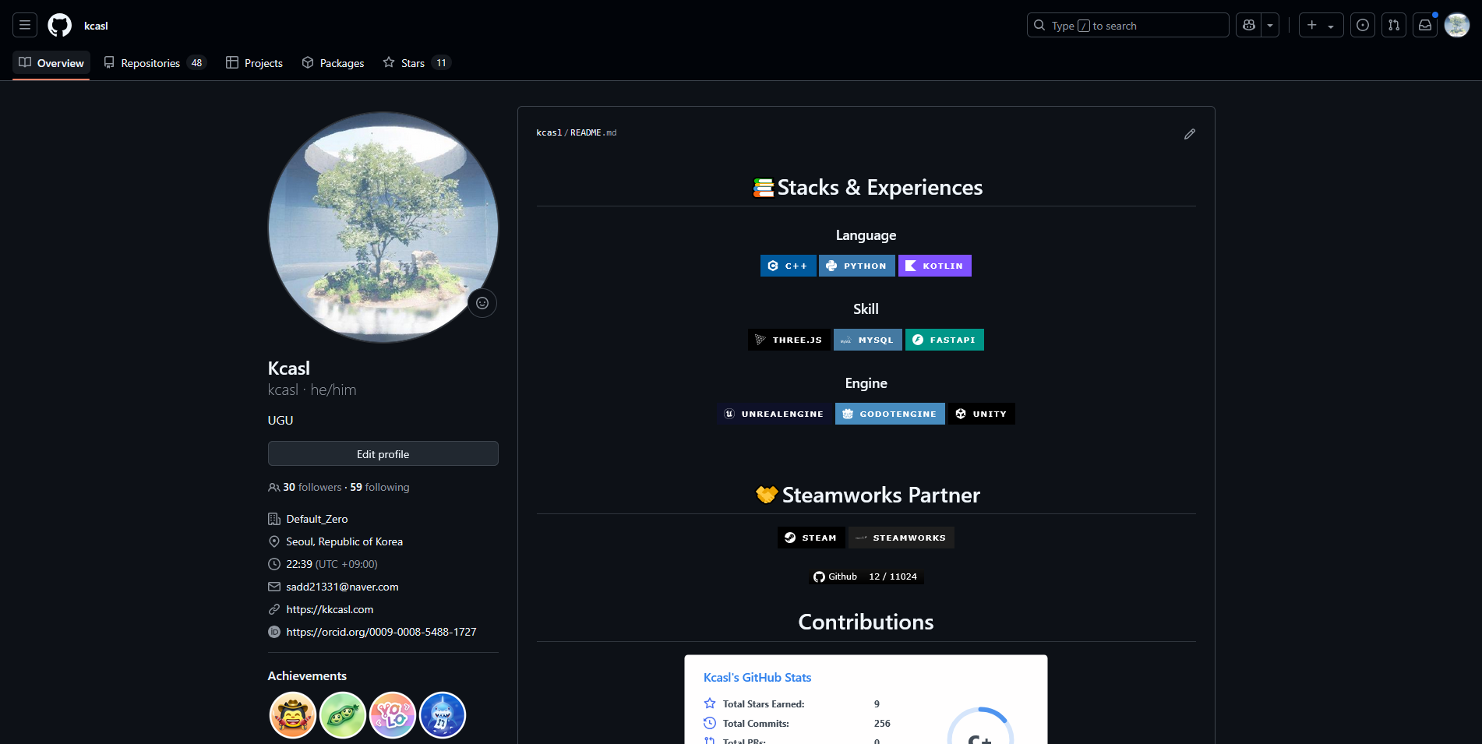Click the 22:39 local time text
1482x744 pixels.
(299, 564)
